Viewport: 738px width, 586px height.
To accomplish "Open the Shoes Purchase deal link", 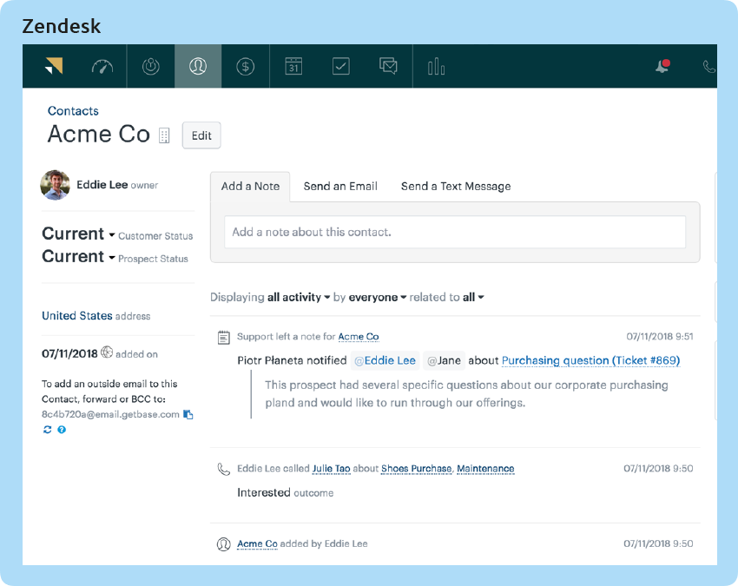I will [x=416, y=469].
